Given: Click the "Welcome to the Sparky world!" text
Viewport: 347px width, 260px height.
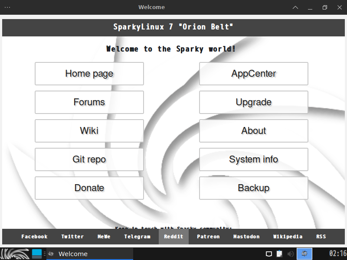Looking at the screenshot, I should tap(171, 49).
